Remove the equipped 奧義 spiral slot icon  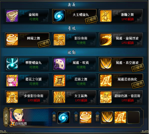64,118
